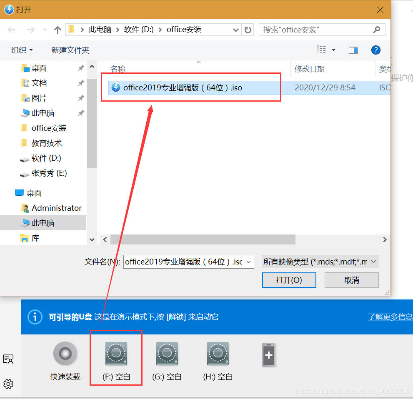Click the 2020/12/29 8:54 date cell
Viewport: 413px width, 399px height.
click(x=325, y=87)
